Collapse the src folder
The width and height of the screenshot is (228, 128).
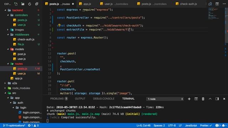[x=5, y=93]
